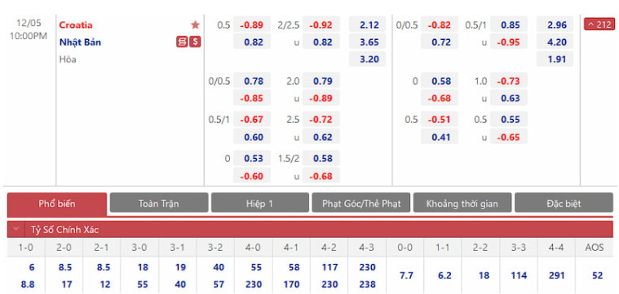Open the Hiệp 1 tab
The width and height of the screenshot is (619, 294).
(260, 204)
